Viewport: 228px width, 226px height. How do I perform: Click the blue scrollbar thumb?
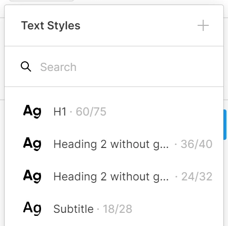225,125
